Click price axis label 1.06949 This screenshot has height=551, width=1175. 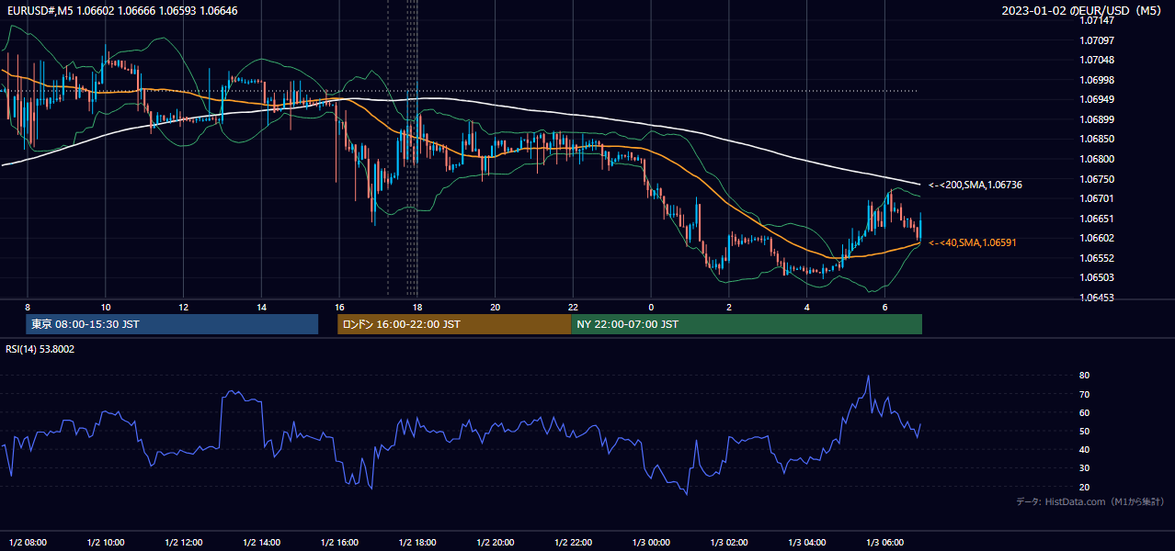coord(1097,99)
